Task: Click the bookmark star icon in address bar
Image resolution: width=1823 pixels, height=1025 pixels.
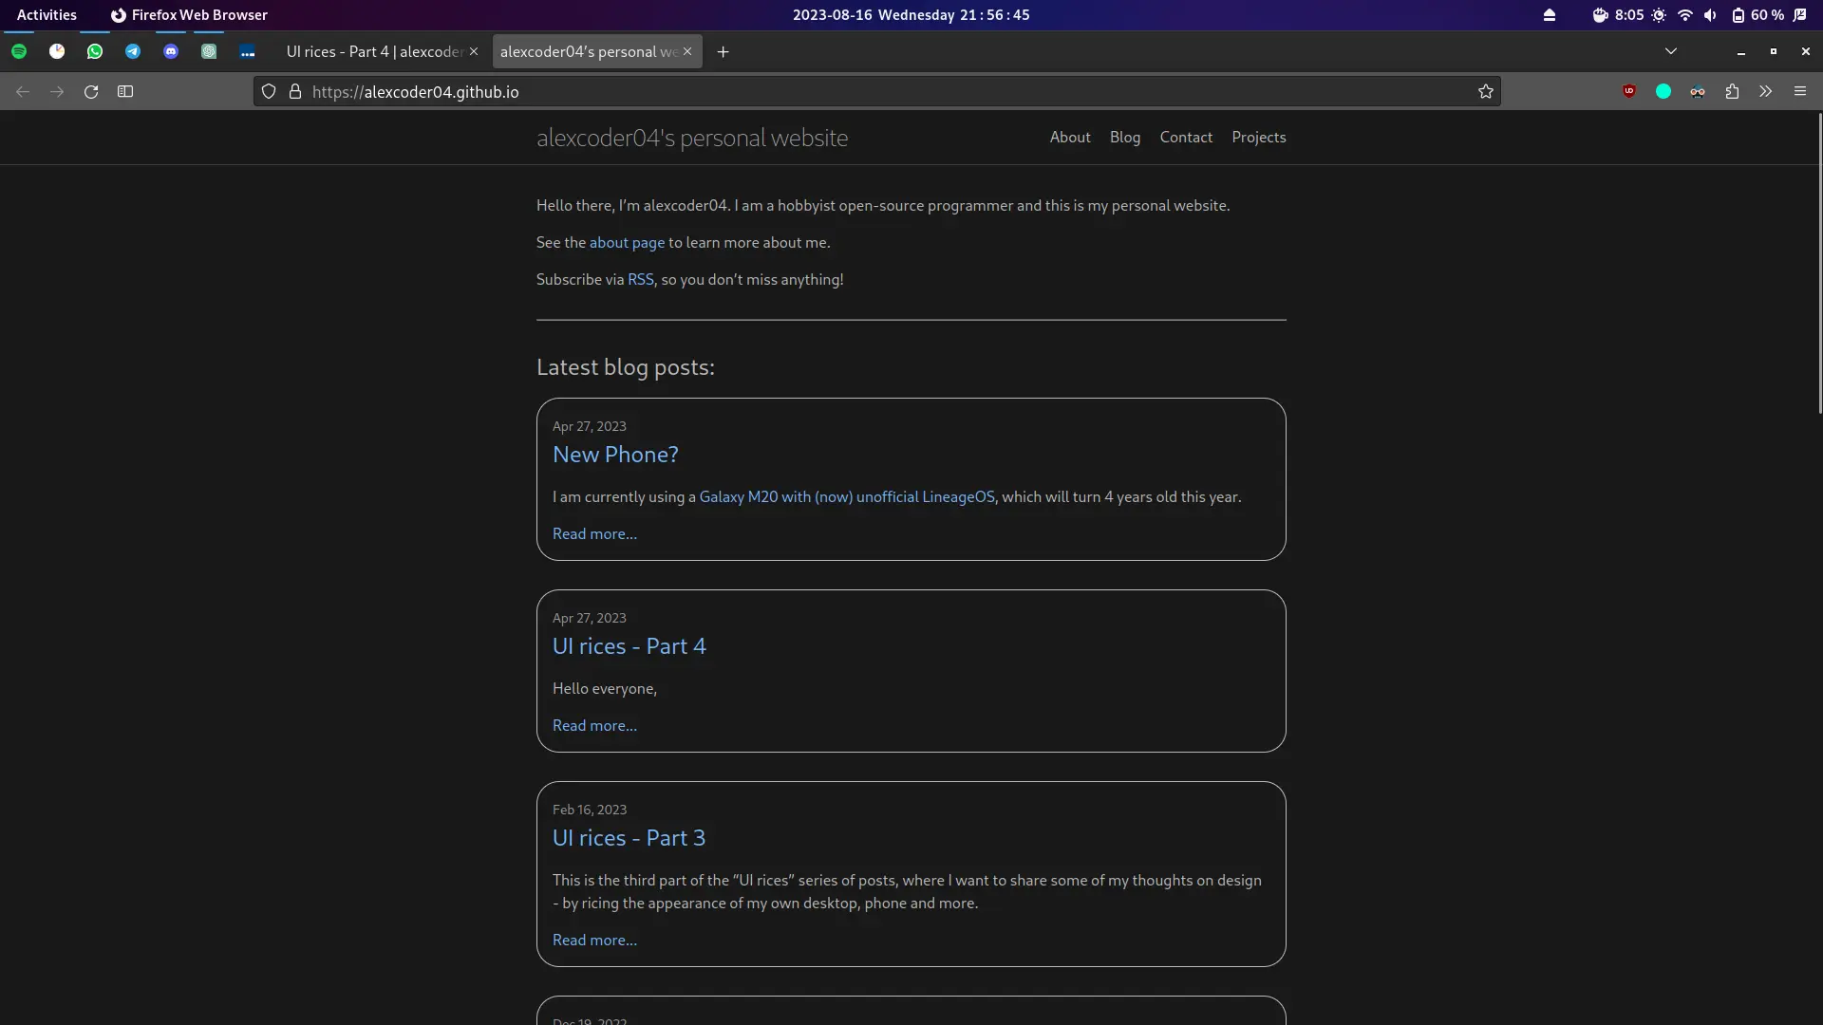Action: (1485, 91)
